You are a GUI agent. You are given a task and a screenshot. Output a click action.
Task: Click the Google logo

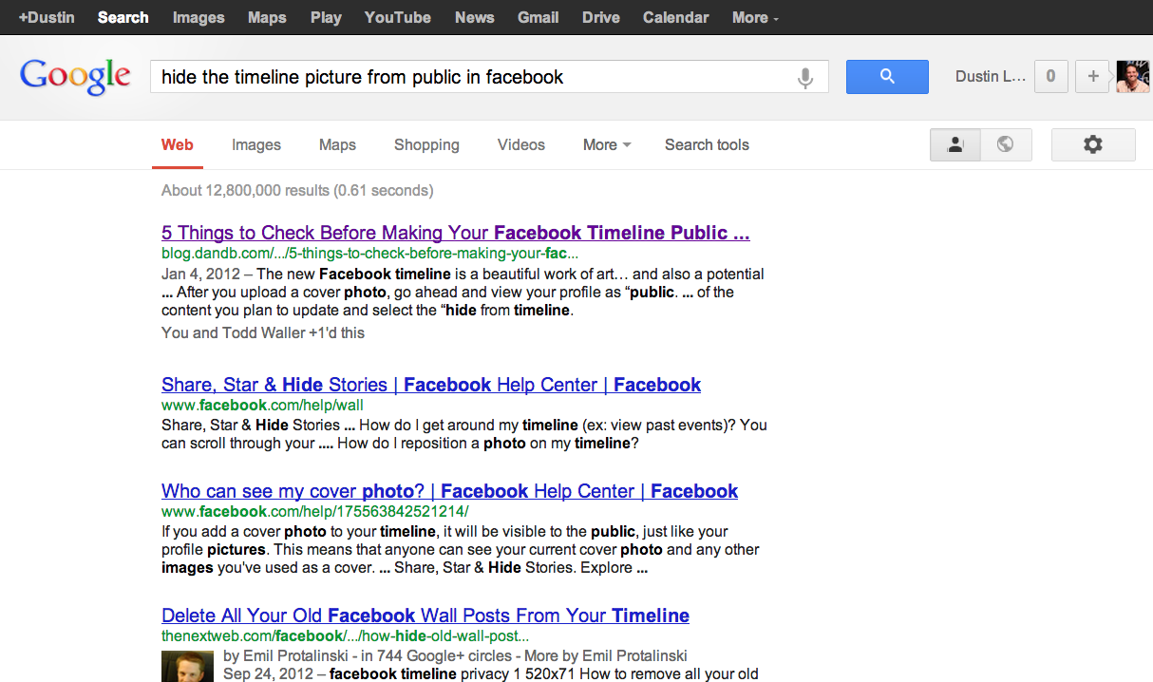tap(75, 76)
